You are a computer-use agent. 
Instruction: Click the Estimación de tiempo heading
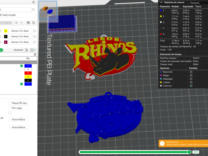[171, 54]
